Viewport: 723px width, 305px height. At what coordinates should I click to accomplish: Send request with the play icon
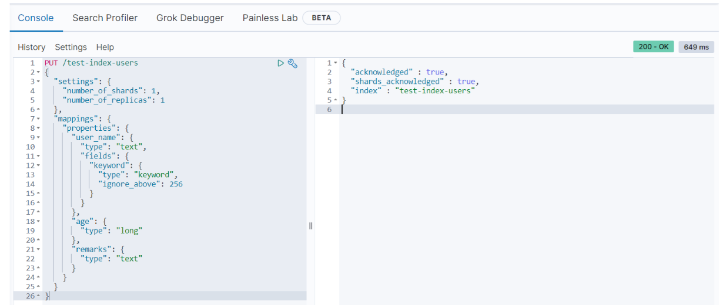pyautogui.click(x=281, y=63)
